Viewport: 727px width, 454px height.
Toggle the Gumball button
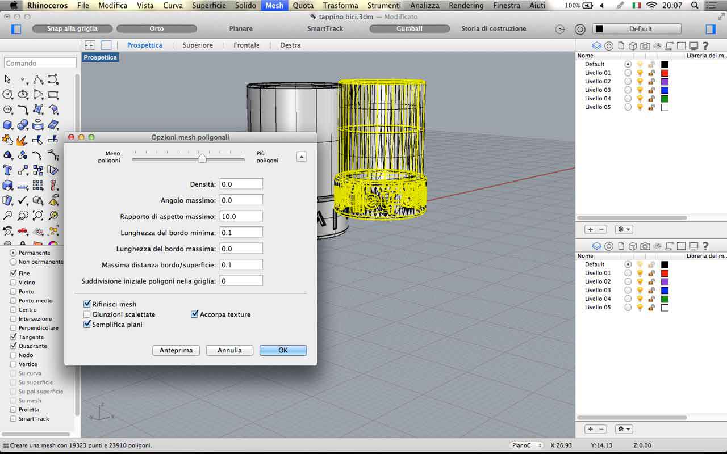[x=410, y=28]
